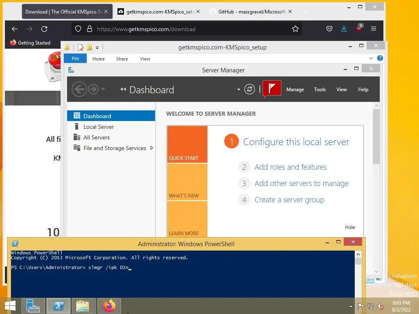Click Create a server group link
The width and height of the screenshot is (419, 314).
[x=289, y=200]
